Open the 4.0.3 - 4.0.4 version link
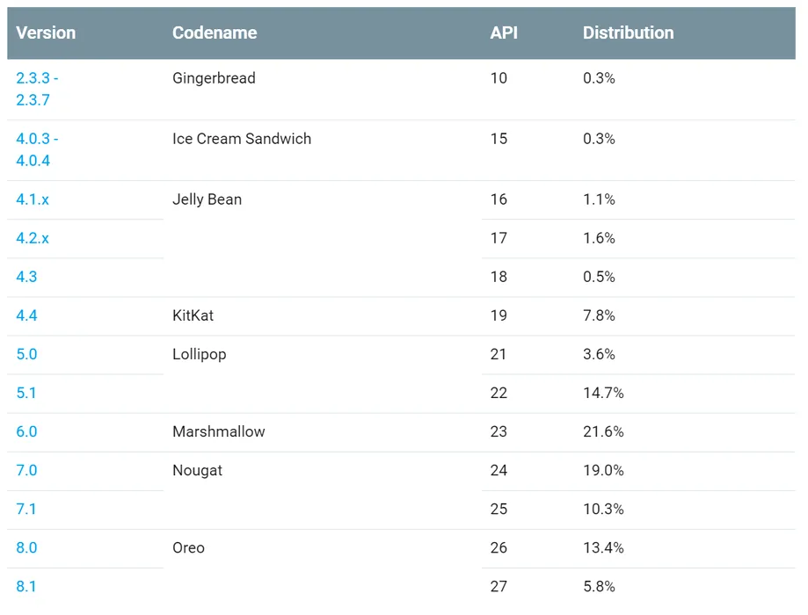Screen dimensions: 808x615 pos(37,149)
